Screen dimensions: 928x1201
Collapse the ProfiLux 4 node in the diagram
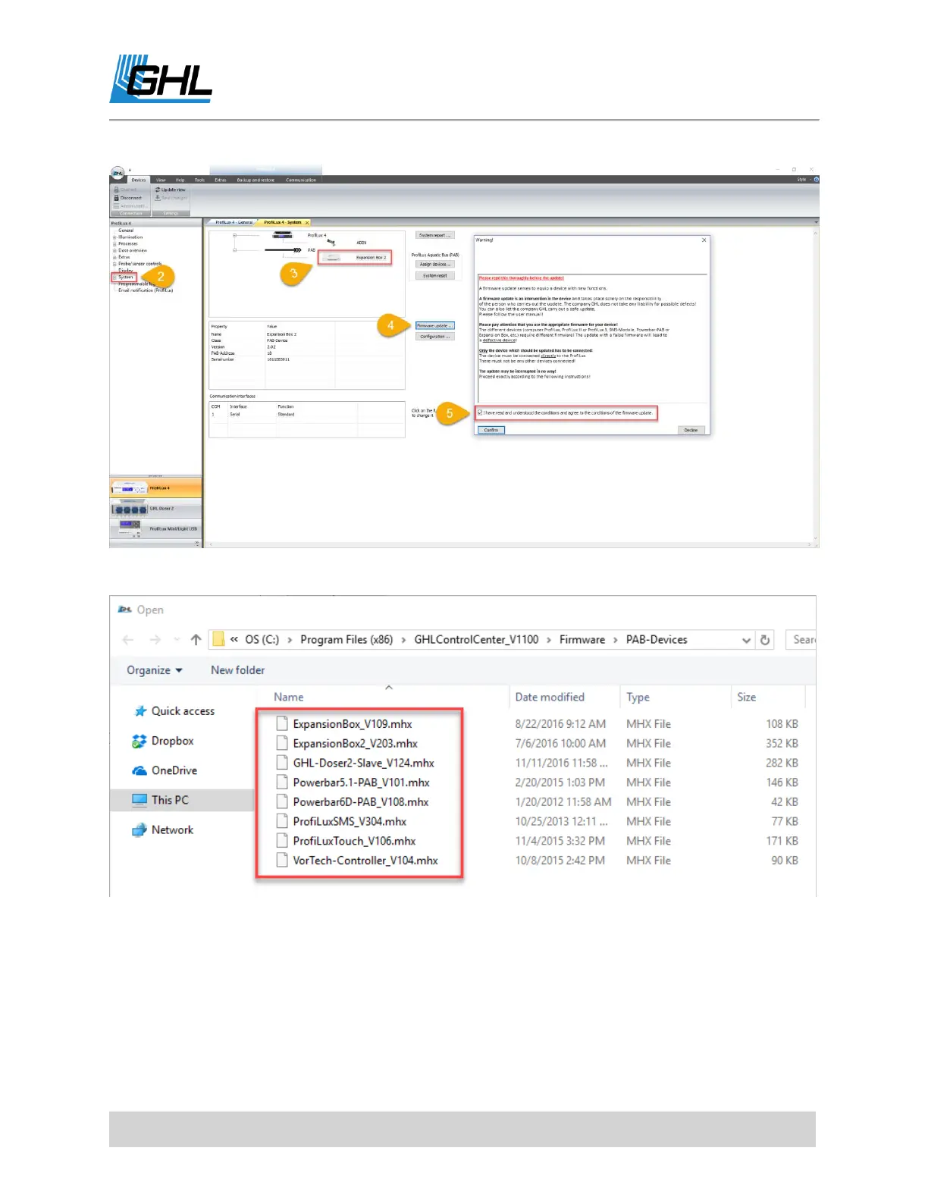tap(235, 235)
